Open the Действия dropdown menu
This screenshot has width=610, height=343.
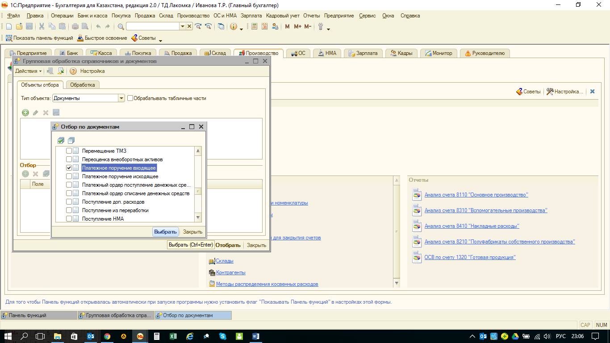click(28, 71)
